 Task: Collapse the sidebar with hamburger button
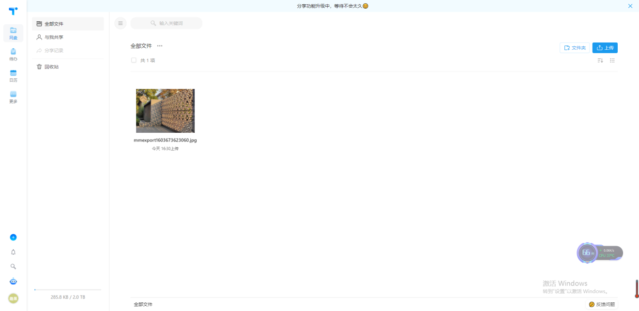point(121,23)
